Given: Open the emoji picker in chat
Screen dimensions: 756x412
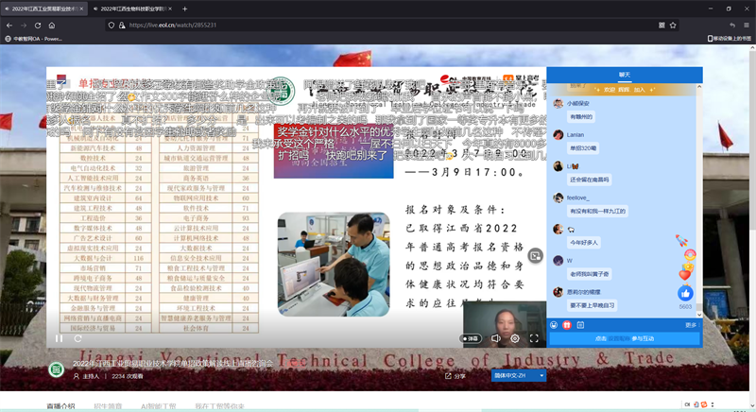Looking at the screenshot, I should [554, 325].
